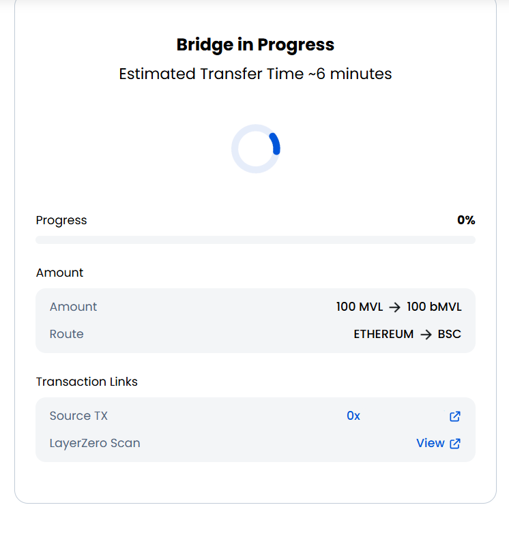The width and height of the screenshot is (509, 550).
Task: Click the arrow between MVL and bMVL
Action: [x=394, y=307]
